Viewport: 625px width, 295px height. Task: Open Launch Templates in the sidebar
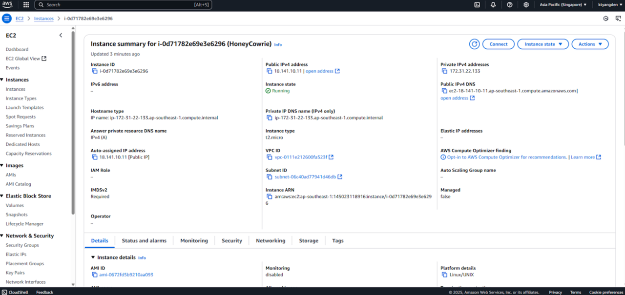pos(24,108)
